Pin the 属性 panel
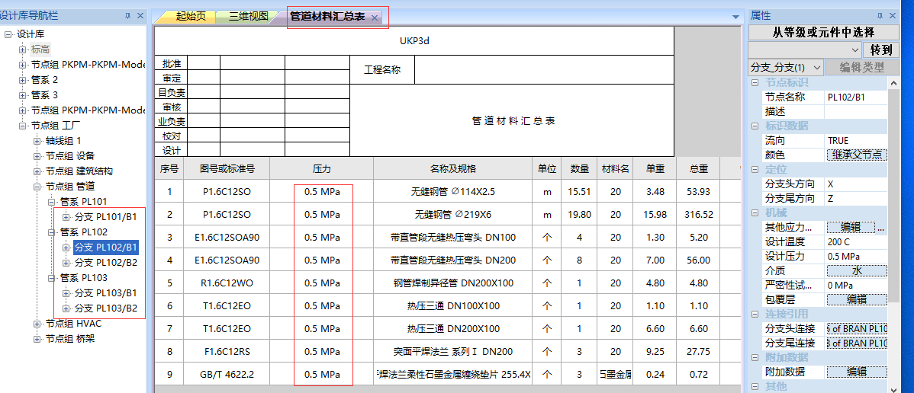Image resolution: width=914 pixels, height=393 pixels. coord(880,16)
